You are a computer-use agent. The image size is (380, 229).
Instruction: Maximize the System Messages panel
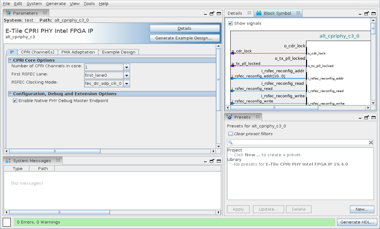[x=219, y=161]
